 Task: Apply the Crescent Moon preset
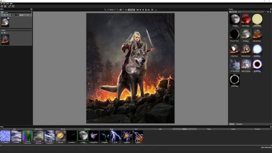coord(235,35)
